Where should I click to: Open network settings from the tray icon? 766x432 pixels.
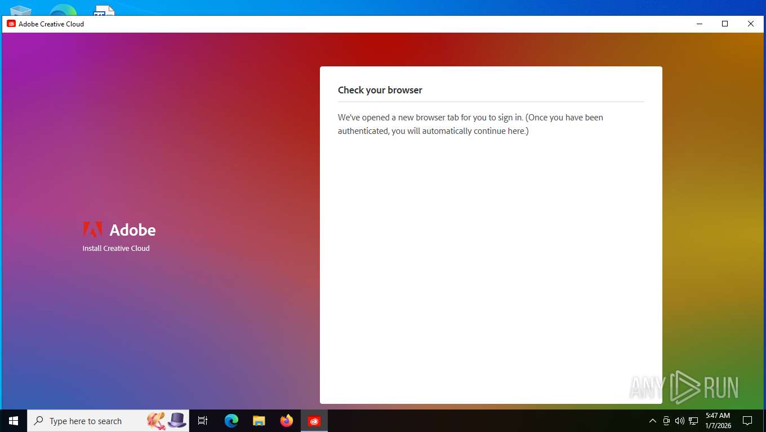[693, 421]
